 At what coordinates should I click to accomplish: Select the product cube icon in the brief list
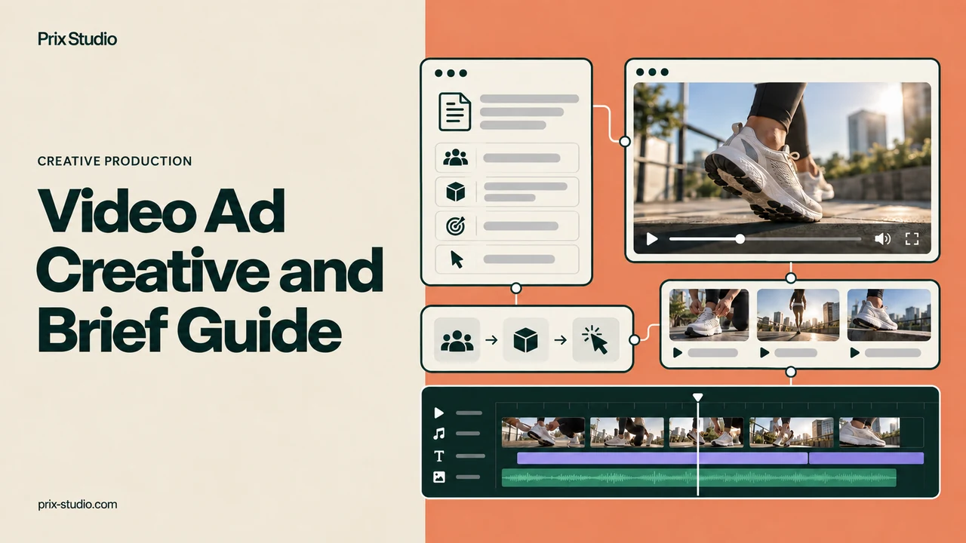pos(456,192)
